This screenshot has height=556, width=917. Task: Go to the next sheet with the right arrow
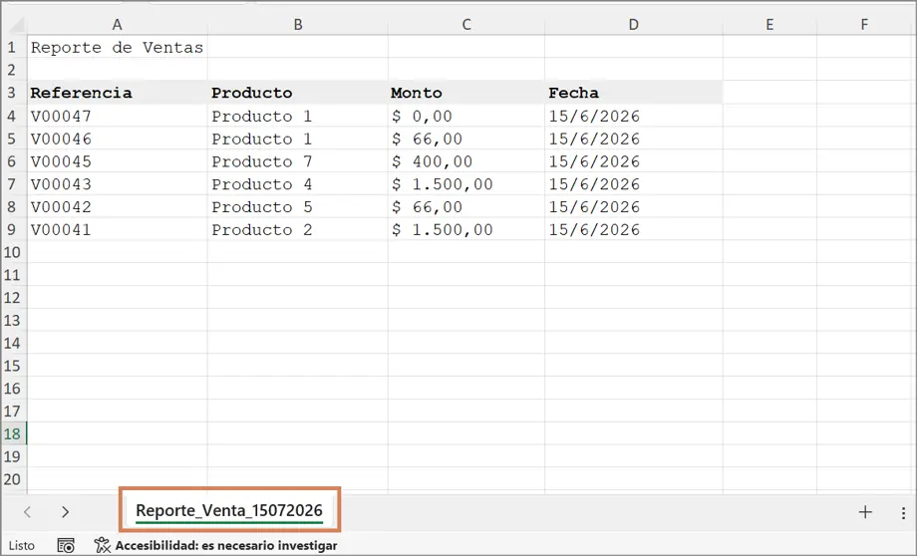click(x=65, y=512)
